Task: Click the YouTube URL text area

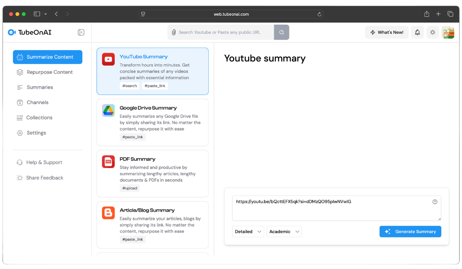Action: (336, 208)
